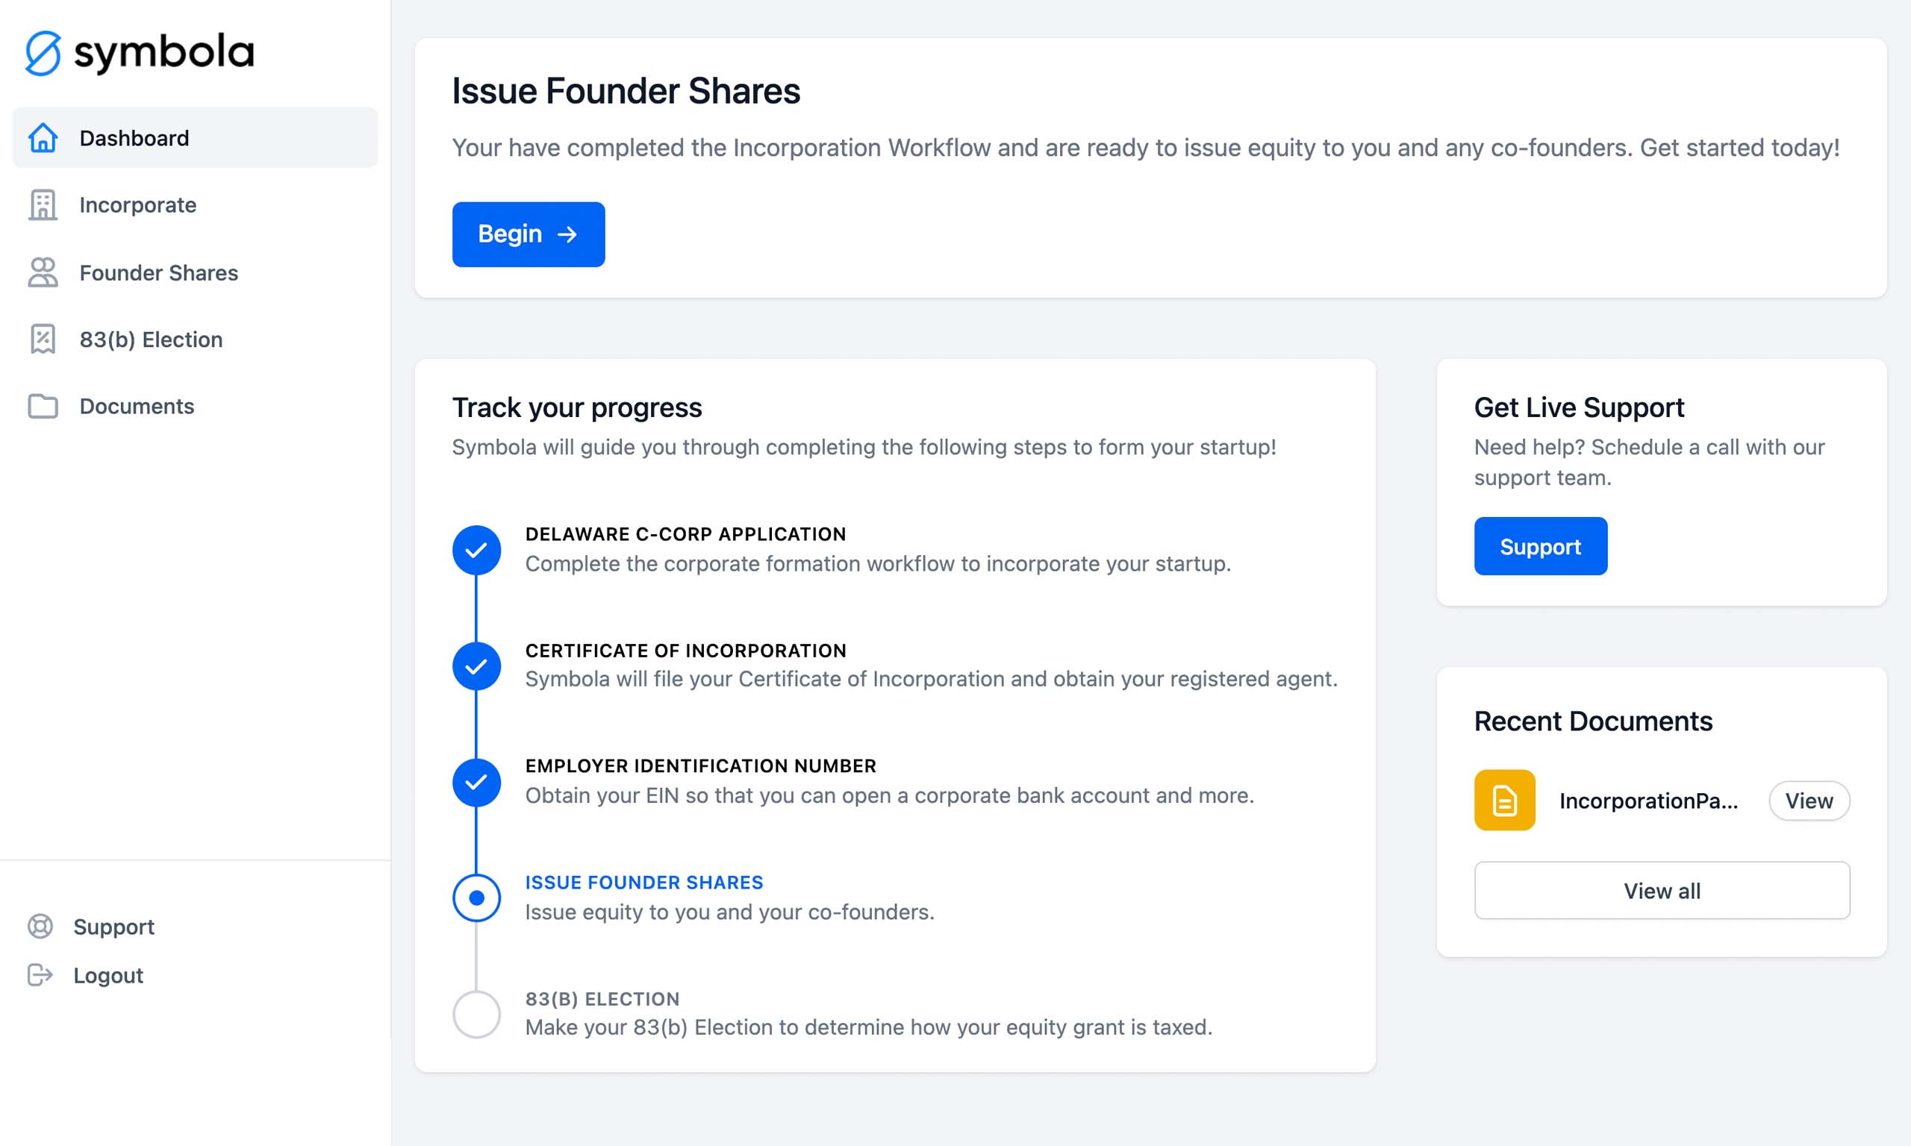Select the 83(b) Election grid icon
Image resolution: width=1911 pixels, height=1146 pixels.
click(43, 338)
